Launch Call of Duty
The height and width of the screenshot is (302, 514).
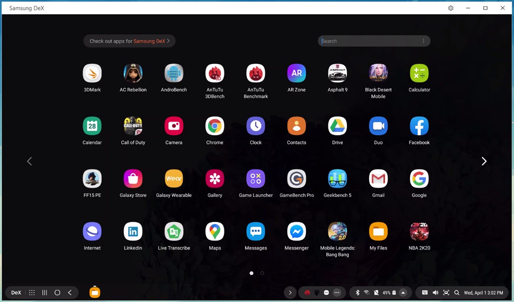click(133, 126)
